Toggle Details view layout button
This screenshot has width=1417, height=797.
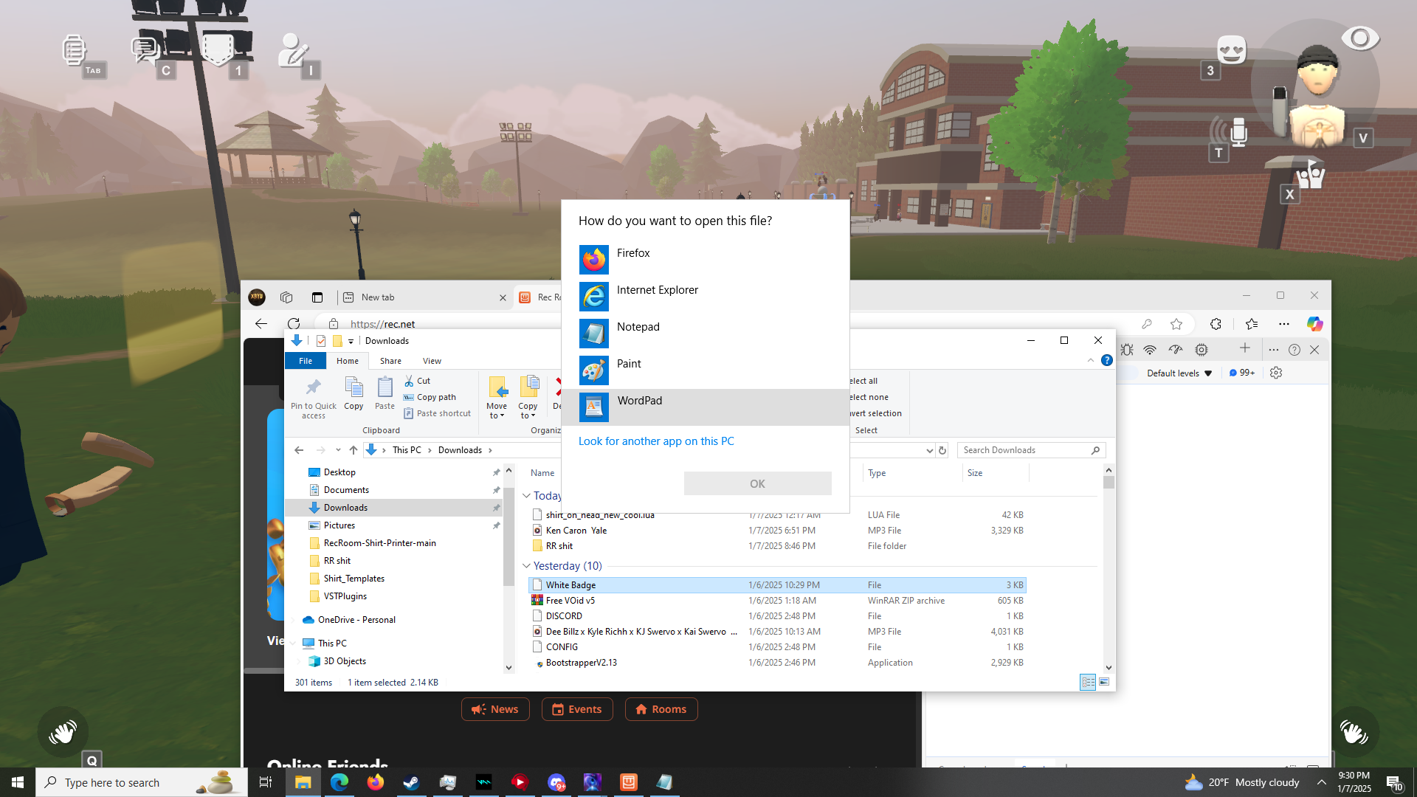click(x=1087, y=683)
